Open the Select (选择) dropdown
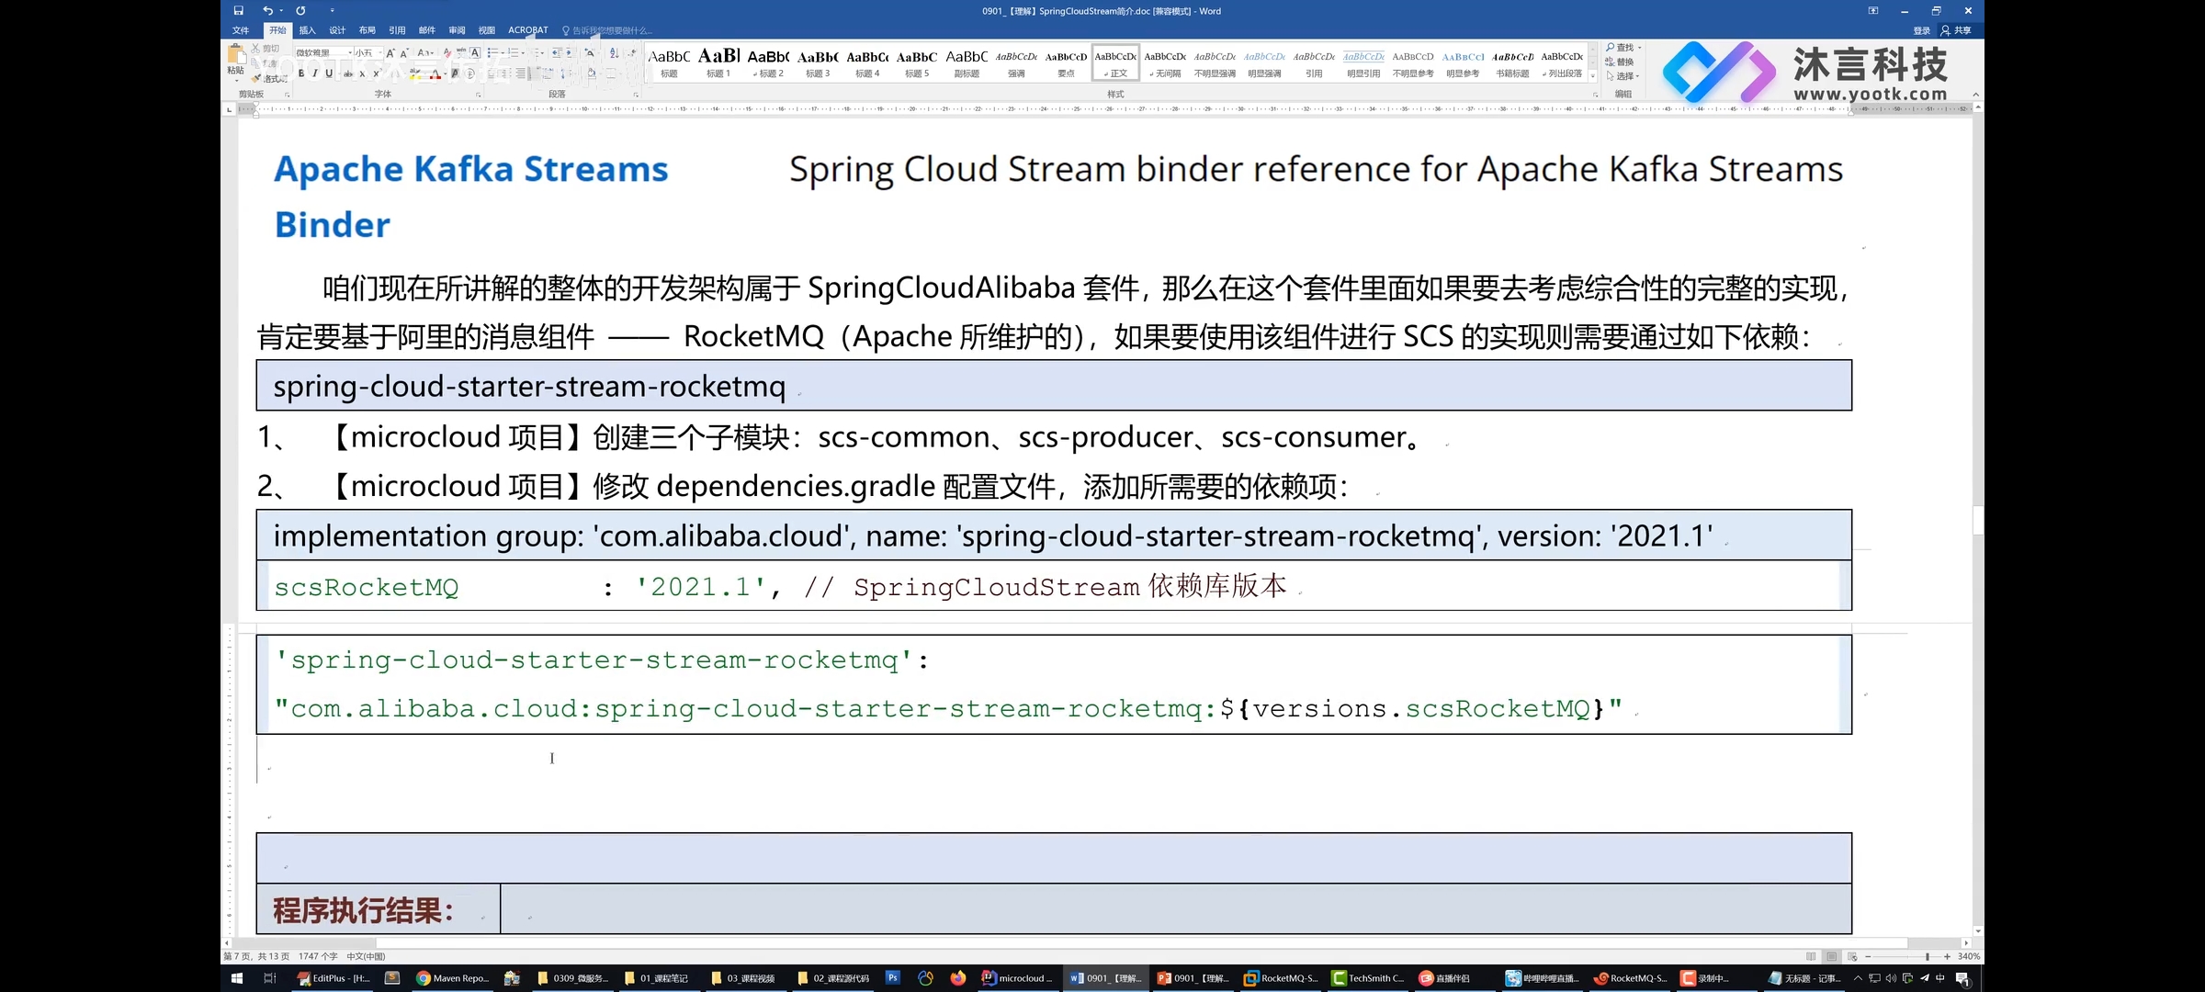This screenshot has width=2205, height=992. pos(1623,76)
